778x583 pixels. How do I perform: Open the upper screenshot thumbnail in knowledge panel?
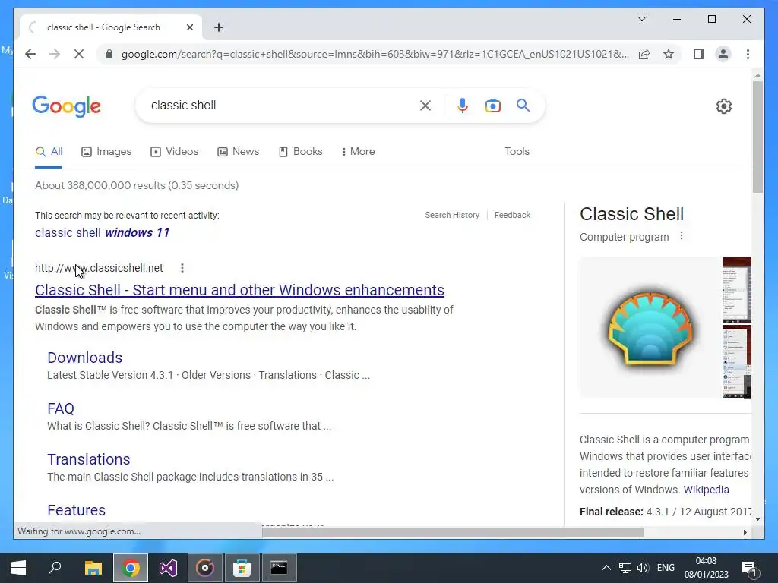737,289
